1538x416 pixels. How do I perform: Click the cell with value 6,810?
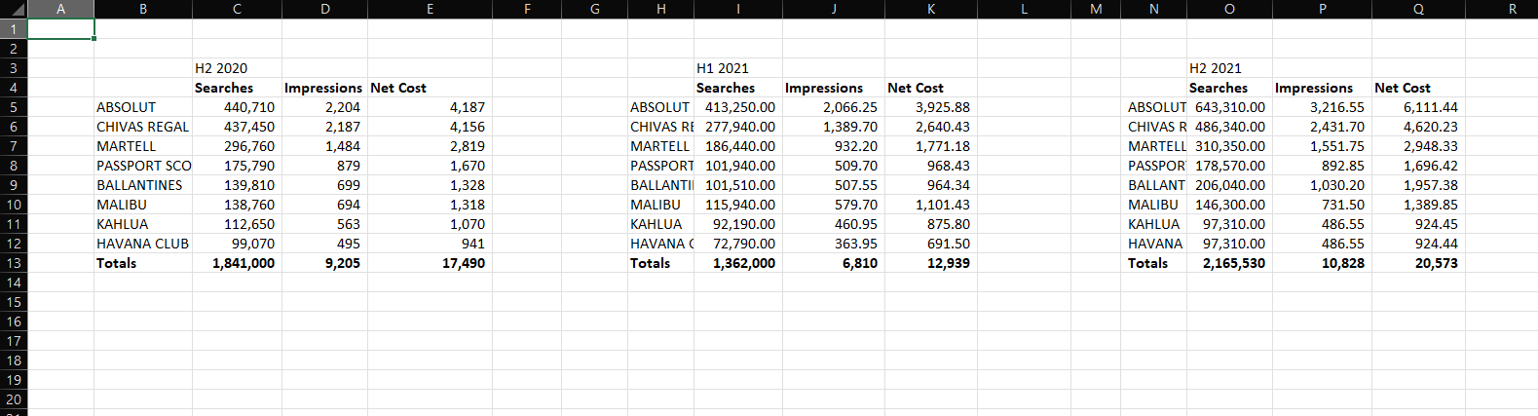835,263
